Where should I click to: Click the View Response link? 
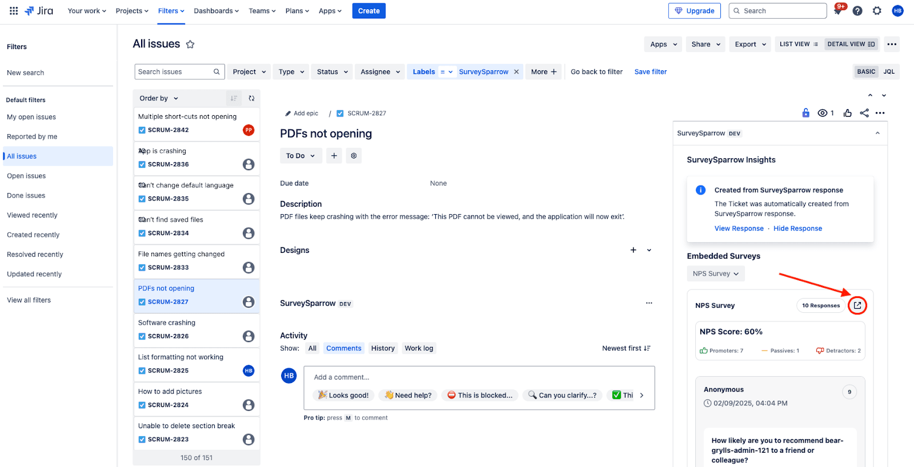click(x=739, y=228)
